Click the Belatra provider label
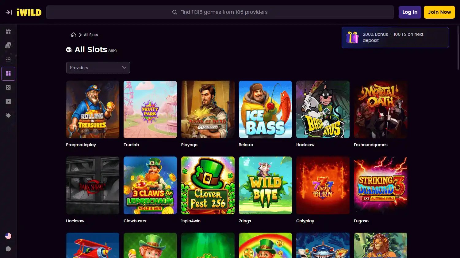460x258 pixels. pyautogui.click(x=246, y=145)
